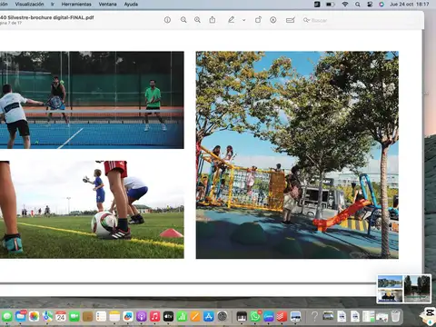Click the document title Silvestre-brochure digital-FINAL.pdf

coord(47,17)
